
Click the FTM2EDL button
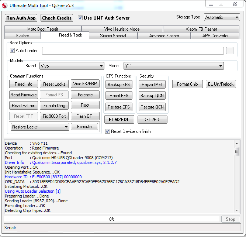pyautogui.click(x=119, y=120)
